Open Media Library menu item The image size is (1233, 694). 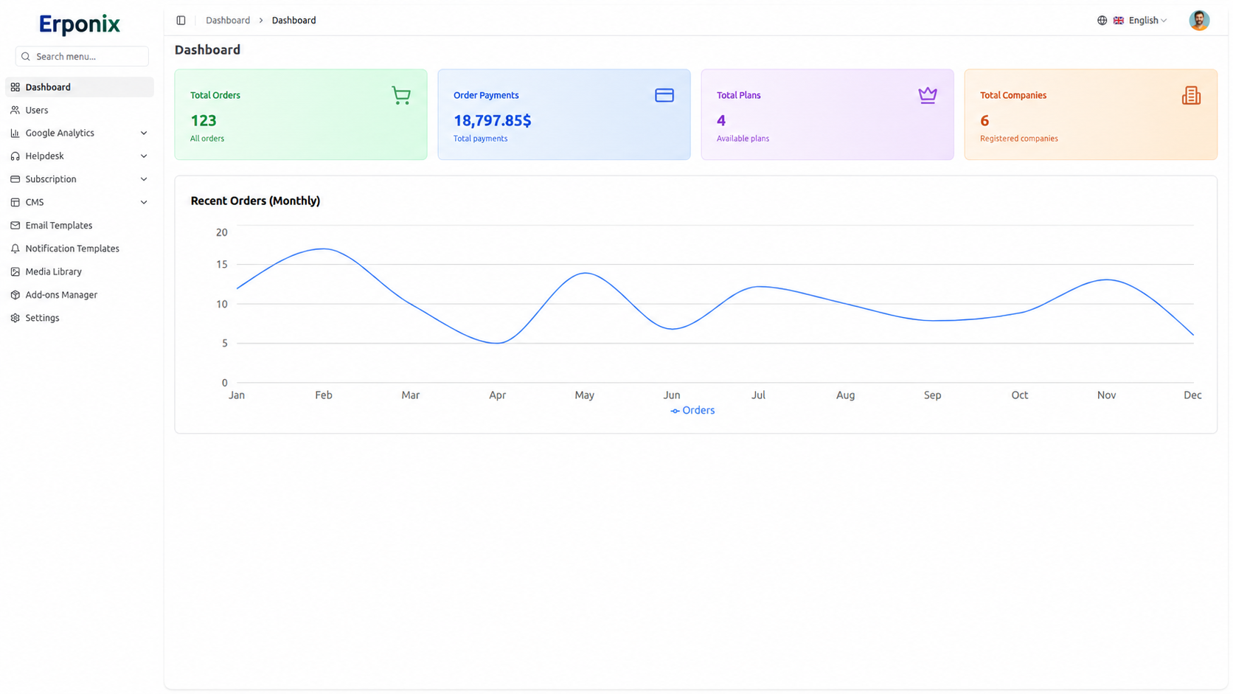pos(80,271)
